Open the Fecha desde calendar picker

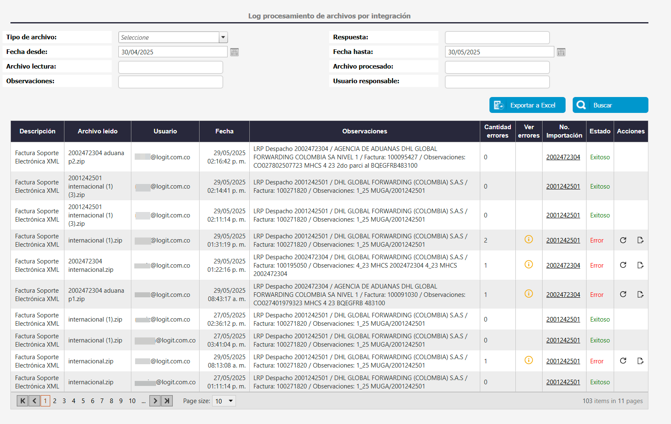coord(234,52)
